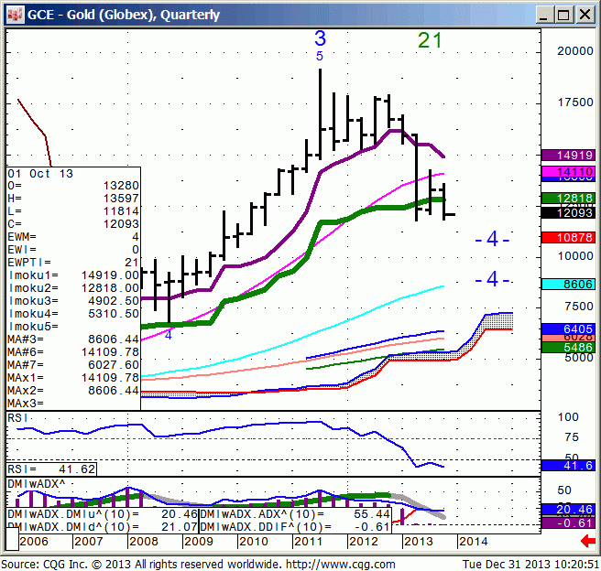Click the chart window icon in title bar
The image size is (601, 571).
tap(14, 14)
